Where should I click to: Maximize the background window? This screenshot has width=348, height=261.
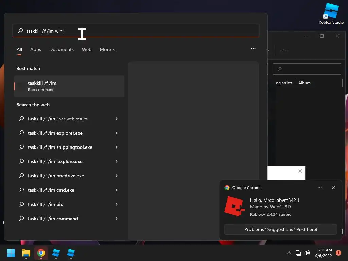[x=322, y=36]
